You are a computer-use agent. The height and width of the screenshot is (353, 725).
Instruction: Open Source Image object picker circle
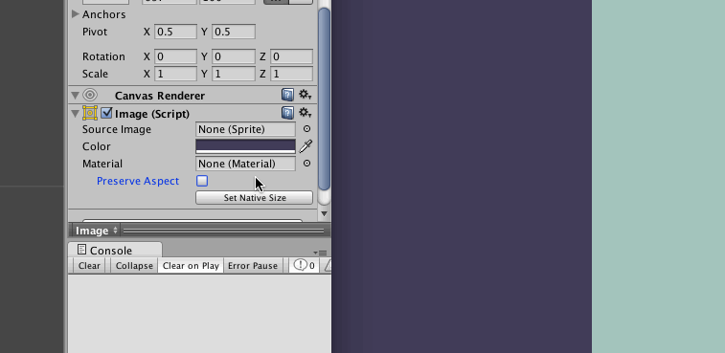[x=306, y=129]
